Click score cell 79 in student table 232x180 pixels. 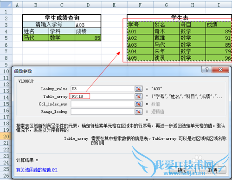[219, 51]
